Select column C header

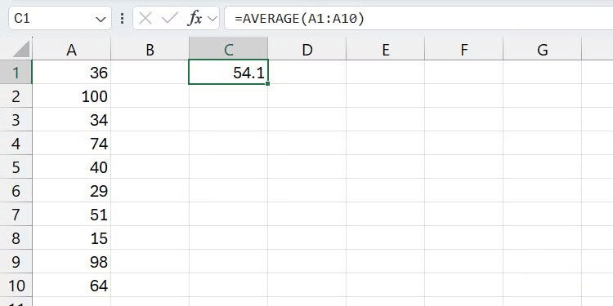tap(229, 49)
